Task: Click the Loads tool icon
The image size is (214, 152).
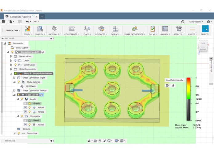Action: (x=87, y=29)
